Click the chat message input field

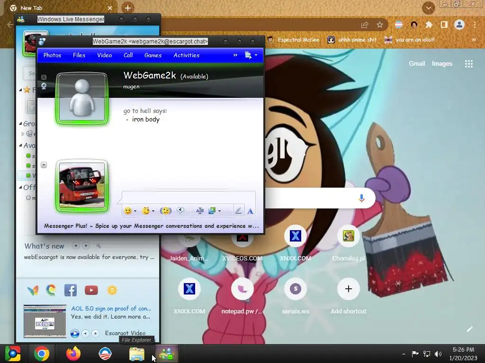coord(189,197)
